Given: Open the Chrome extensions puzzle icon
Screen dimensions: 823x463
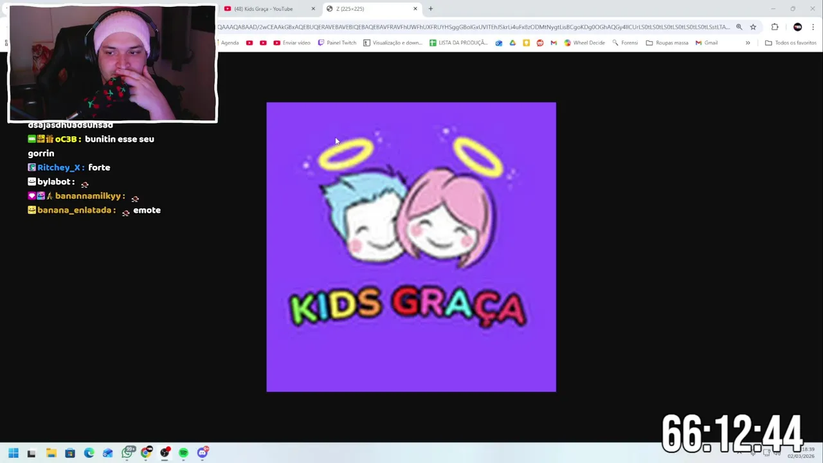Looking at the screenshot, I should (775, 27).
